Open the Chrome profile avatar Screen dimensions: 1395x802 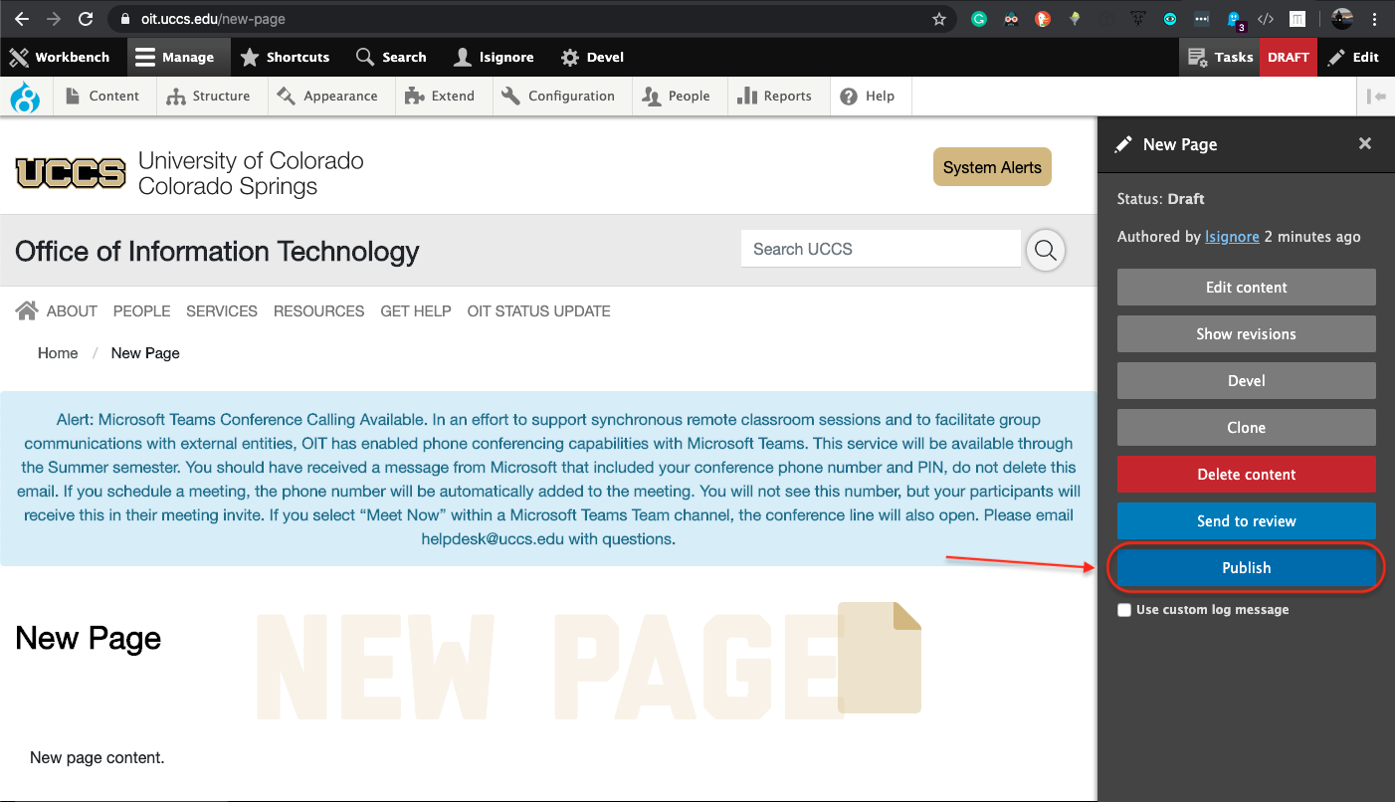1341,19
